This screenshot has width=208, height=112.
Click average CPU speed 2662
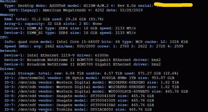coord(49,46)
